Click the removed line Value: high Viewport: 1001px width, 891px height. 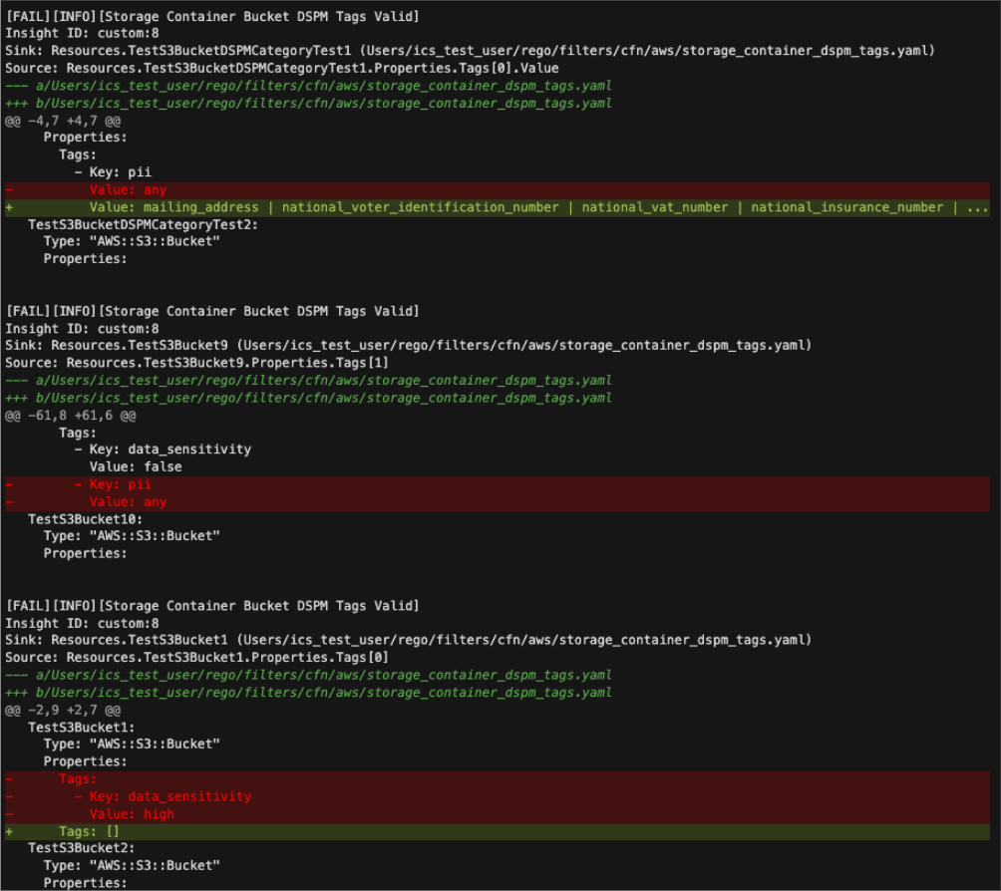click(132, 813)
